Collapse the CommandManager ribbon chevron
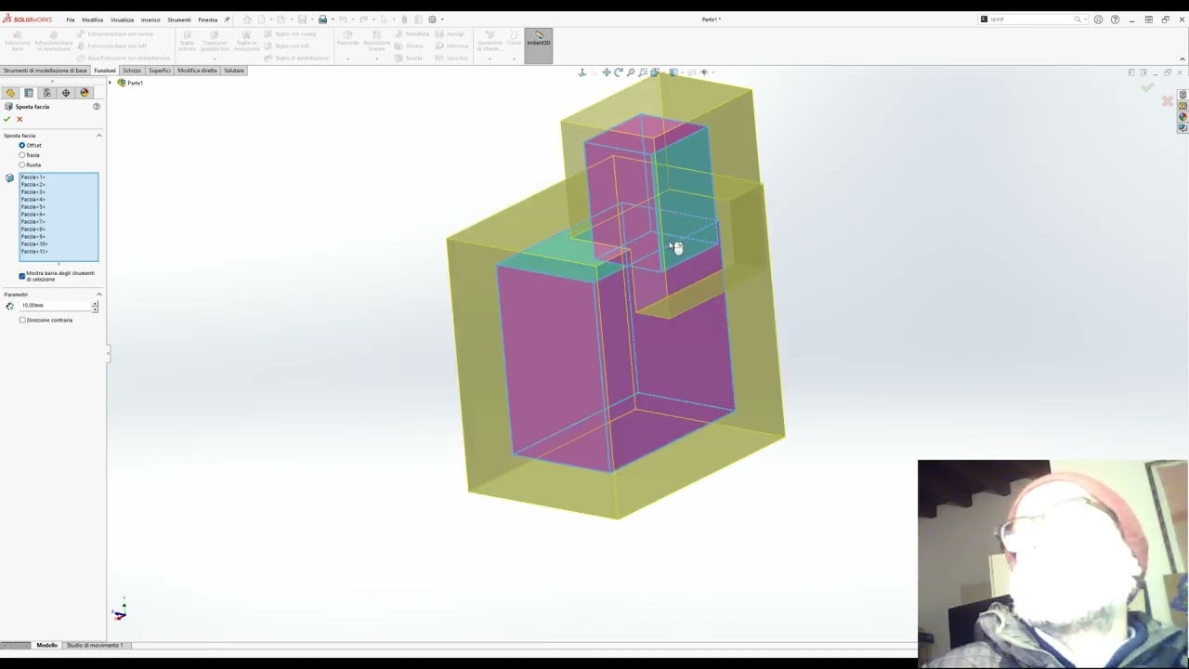The image size is (1189, 669). point(1181,60)
